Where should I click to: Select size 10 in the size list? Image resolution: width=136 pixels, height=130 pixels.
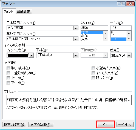[118, 36]
